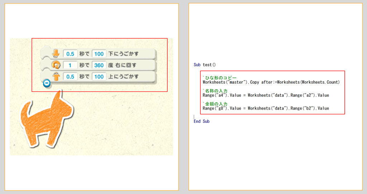Viewport: 367px width, 194px height.
Task: Click the down arrow icon on move-down block
Action: point(56,54)
